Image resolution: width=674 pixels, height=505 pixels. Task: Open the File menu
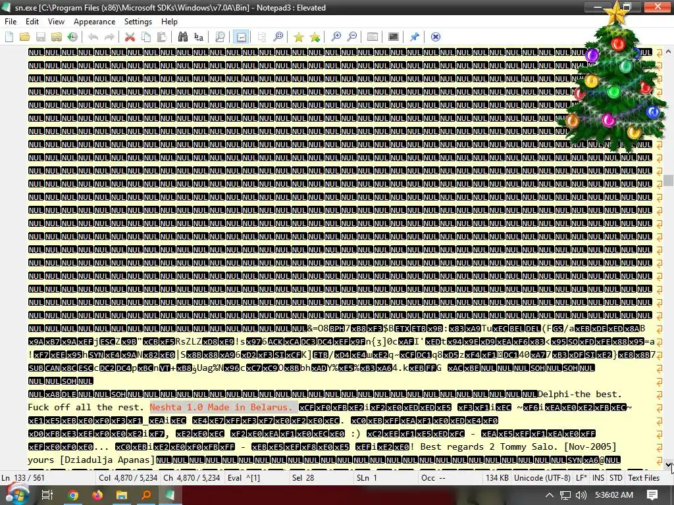[11, 22]
